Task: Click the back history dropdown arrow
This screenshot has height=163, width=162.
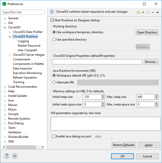Action: [x=143, y=12]
